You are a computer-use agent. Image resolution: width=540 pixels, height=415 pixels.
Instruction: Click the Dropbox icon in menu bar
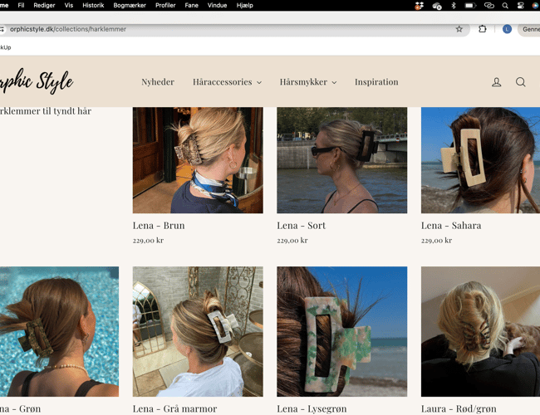click(x=420, y=5)
